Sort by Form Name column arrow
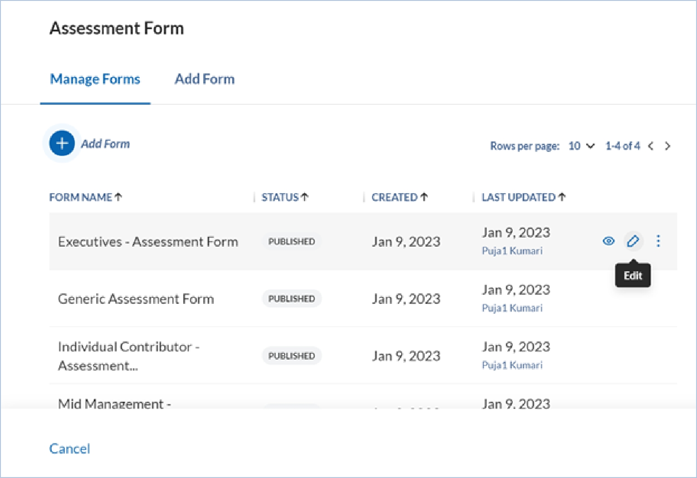697x478 pixels. (x=118, y=197)
